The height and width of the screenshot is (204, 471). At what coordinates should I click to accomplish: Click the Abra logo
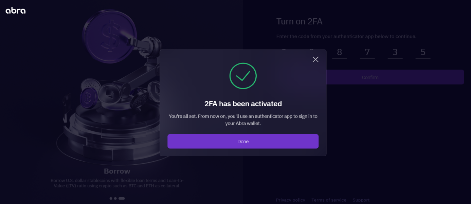[16, 11]
